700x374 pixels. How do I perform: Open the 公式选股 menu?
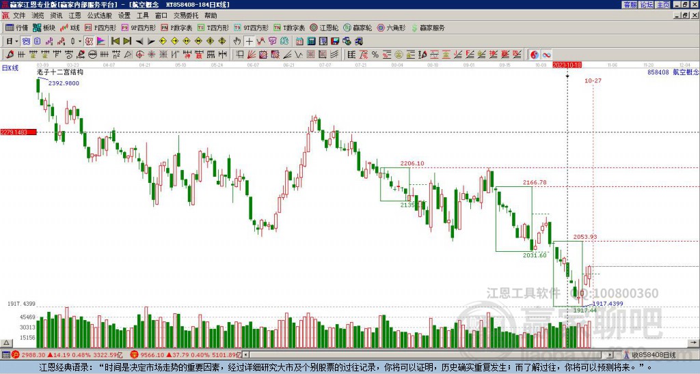(x=100, y=16)
